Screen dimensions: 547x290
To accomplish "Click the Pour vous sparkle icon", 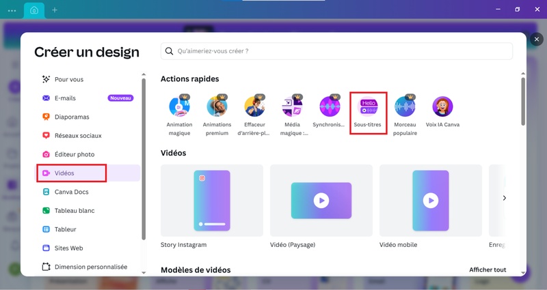I will [x=46, y=79].
